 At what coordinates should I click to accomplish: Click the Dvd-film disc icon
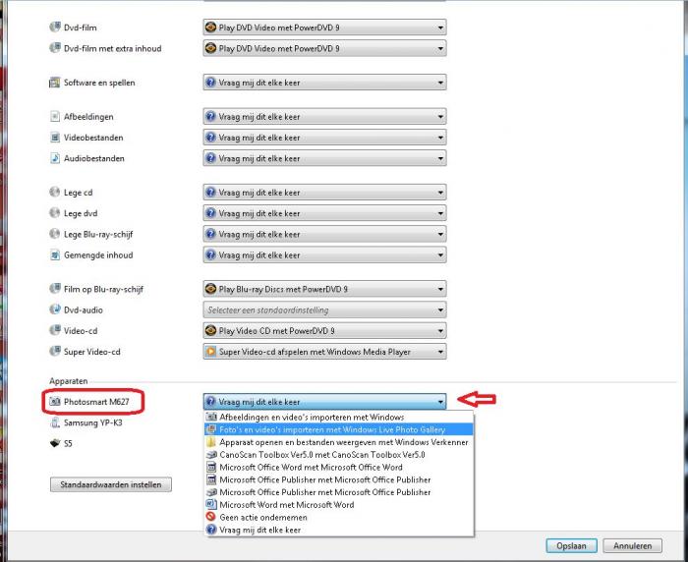(55, 27)
